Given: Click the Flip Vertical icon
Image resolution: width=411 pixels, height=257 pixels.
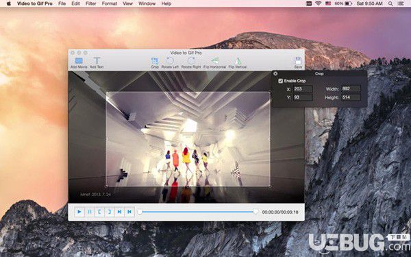Looking at the screenshot, I should pos(238,61).
